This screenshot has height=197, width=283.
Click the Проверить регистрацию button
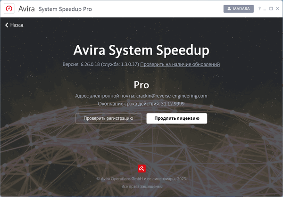tap(108, 118)
